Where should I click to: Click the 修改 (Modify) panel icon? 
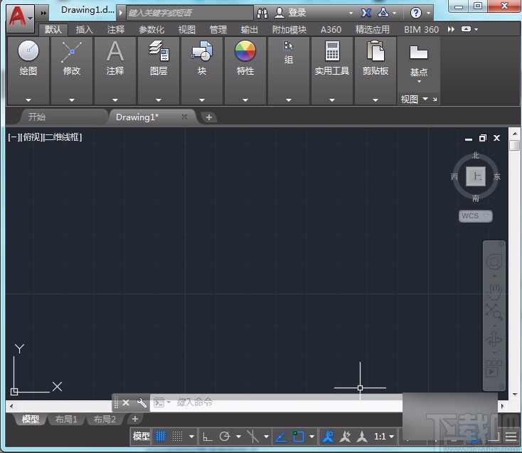point(72,51)
